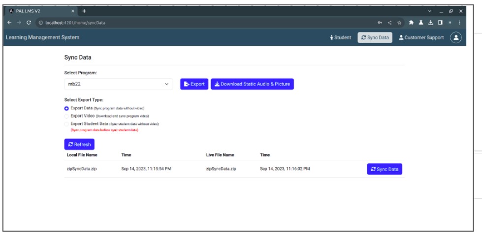Click Live File Name column header
The width and height of the screenshot is (482, 235).
(220, 155)
